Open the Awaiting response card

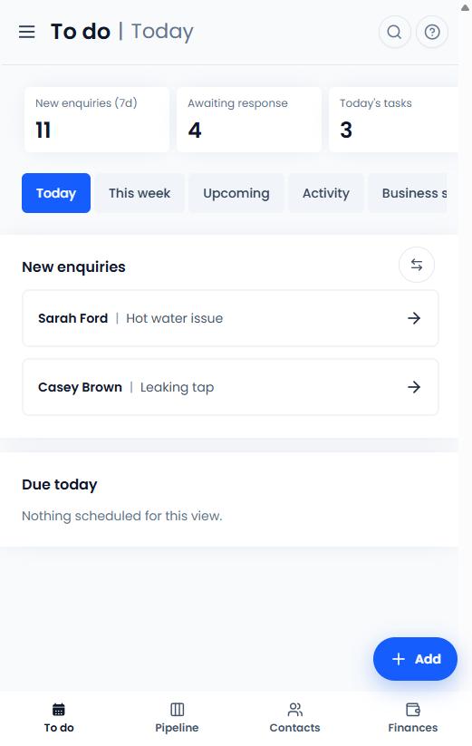pyautogui.click(x=249, y=120)
